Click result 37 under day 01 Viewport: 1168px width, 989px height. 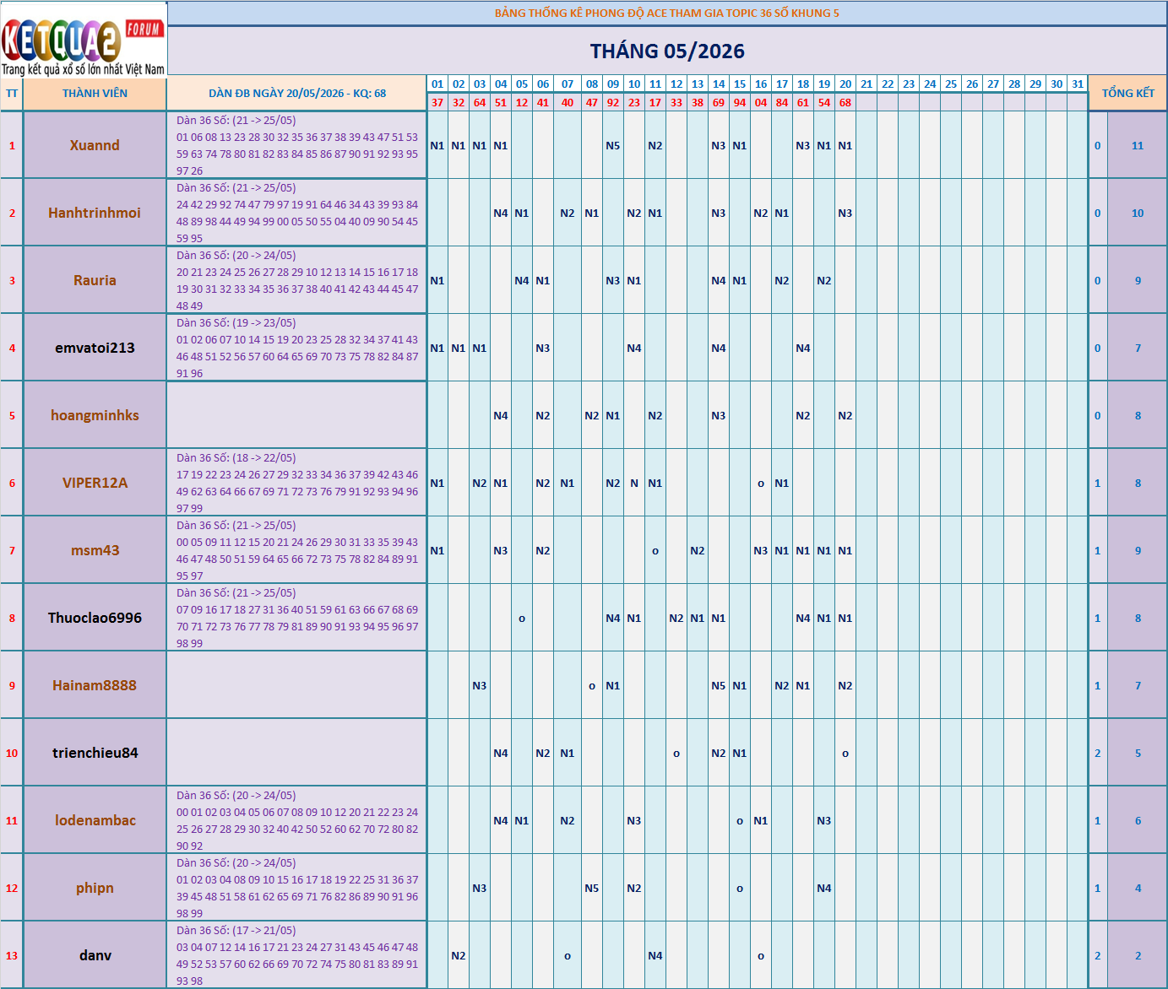(x=437, y=102)
